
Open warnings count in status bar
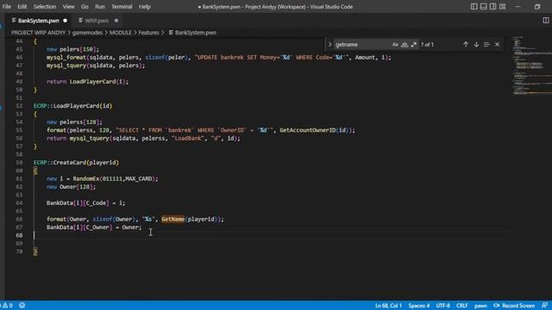[7, 306]
